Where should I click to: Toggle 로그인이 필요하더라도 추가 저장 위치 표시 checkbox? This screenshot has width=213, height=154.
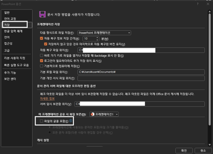[x=42, y=61]
